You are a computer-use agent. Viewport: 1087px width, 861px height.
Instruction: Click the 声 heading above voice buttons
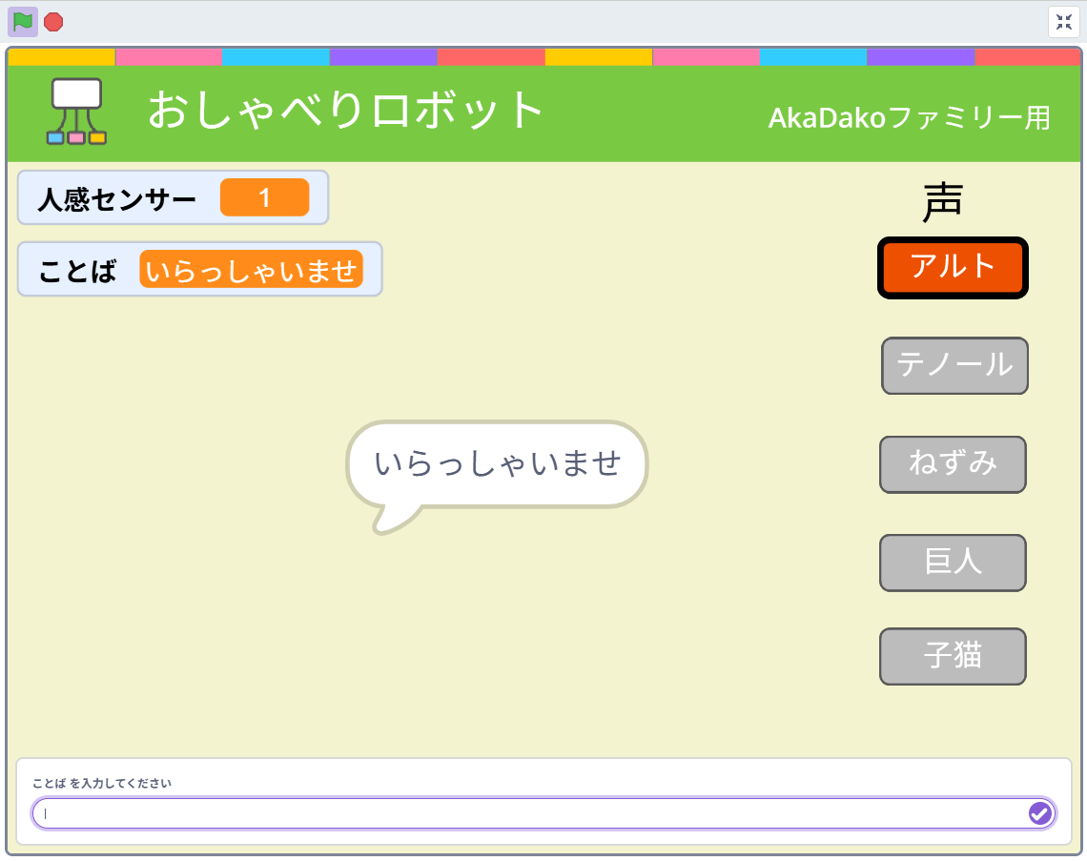(942, 202)
